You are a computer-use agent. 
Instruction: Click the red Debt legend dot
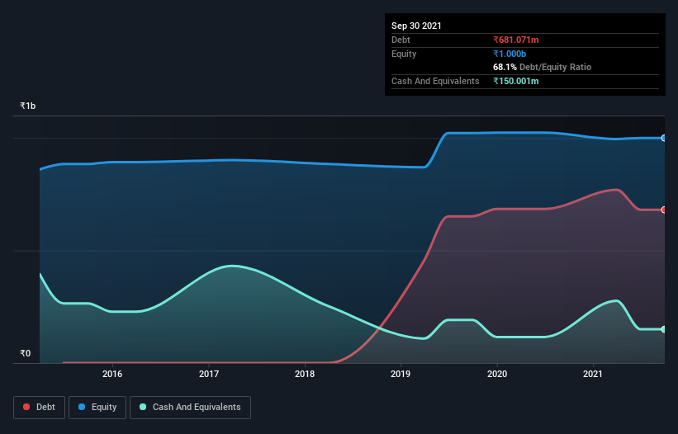pos(26,407)
